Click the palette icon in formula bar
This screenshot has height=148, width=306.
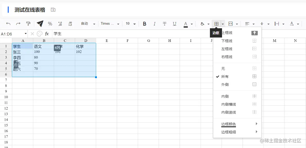tap(40, 34)
